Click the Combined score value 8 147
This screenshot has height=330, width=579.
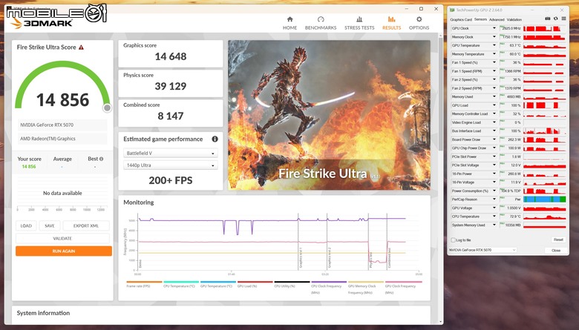pos(171,116)
